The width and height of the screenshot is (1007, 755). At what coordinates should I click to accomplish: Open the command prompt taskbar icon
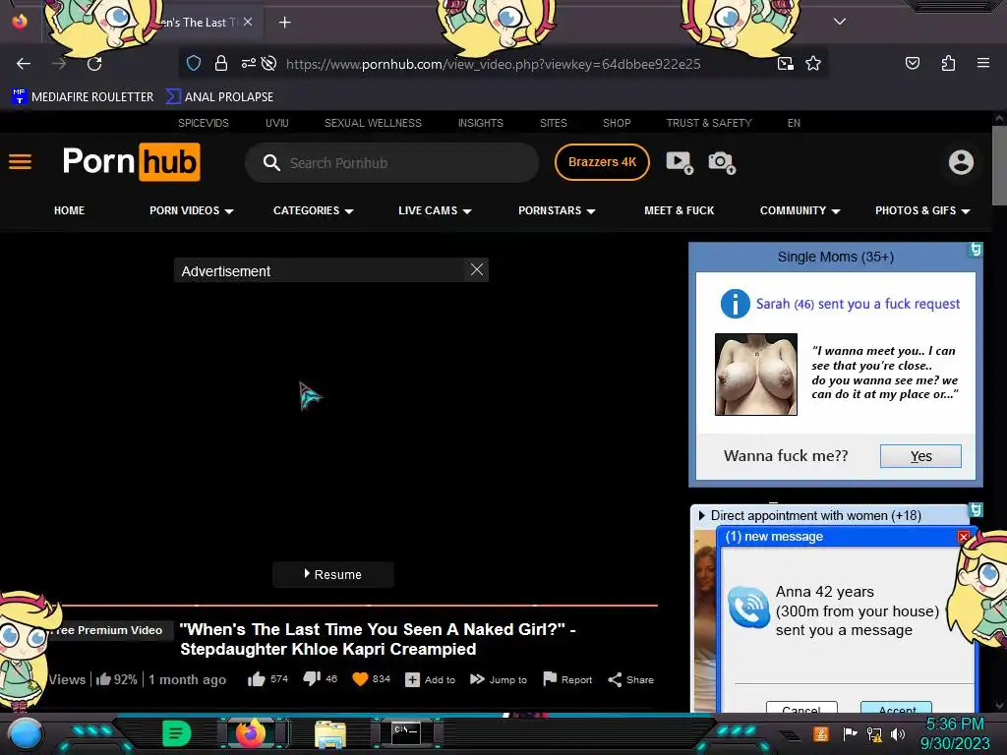tap(406, 732)
